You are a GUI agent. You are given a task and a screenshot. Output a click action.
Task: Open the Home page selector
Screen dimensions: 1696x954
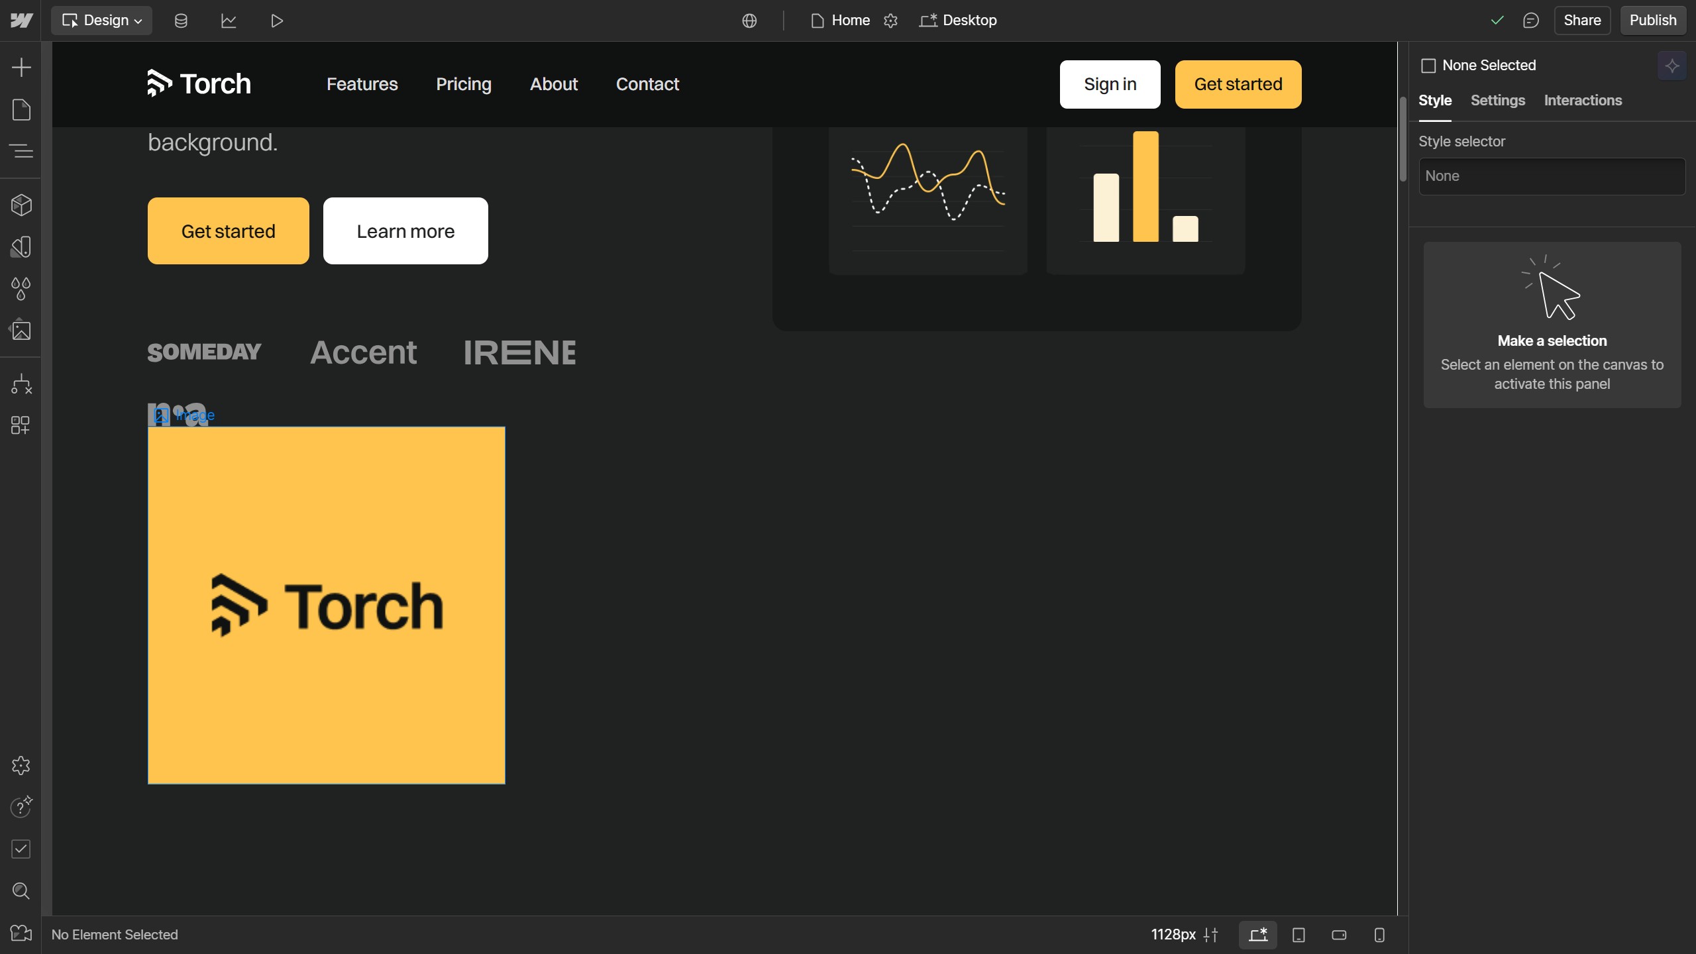click(840, 21)
